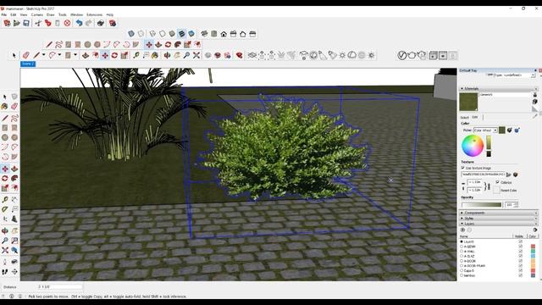Switch to Wireframe style
Screen dimensions: 542x305
(152, 34)
